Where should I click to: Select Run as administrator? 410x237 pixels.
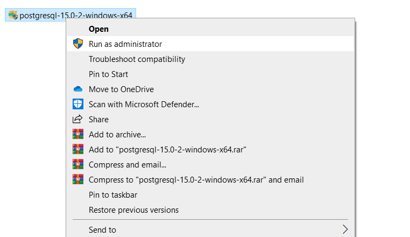[x=210, y=44]
